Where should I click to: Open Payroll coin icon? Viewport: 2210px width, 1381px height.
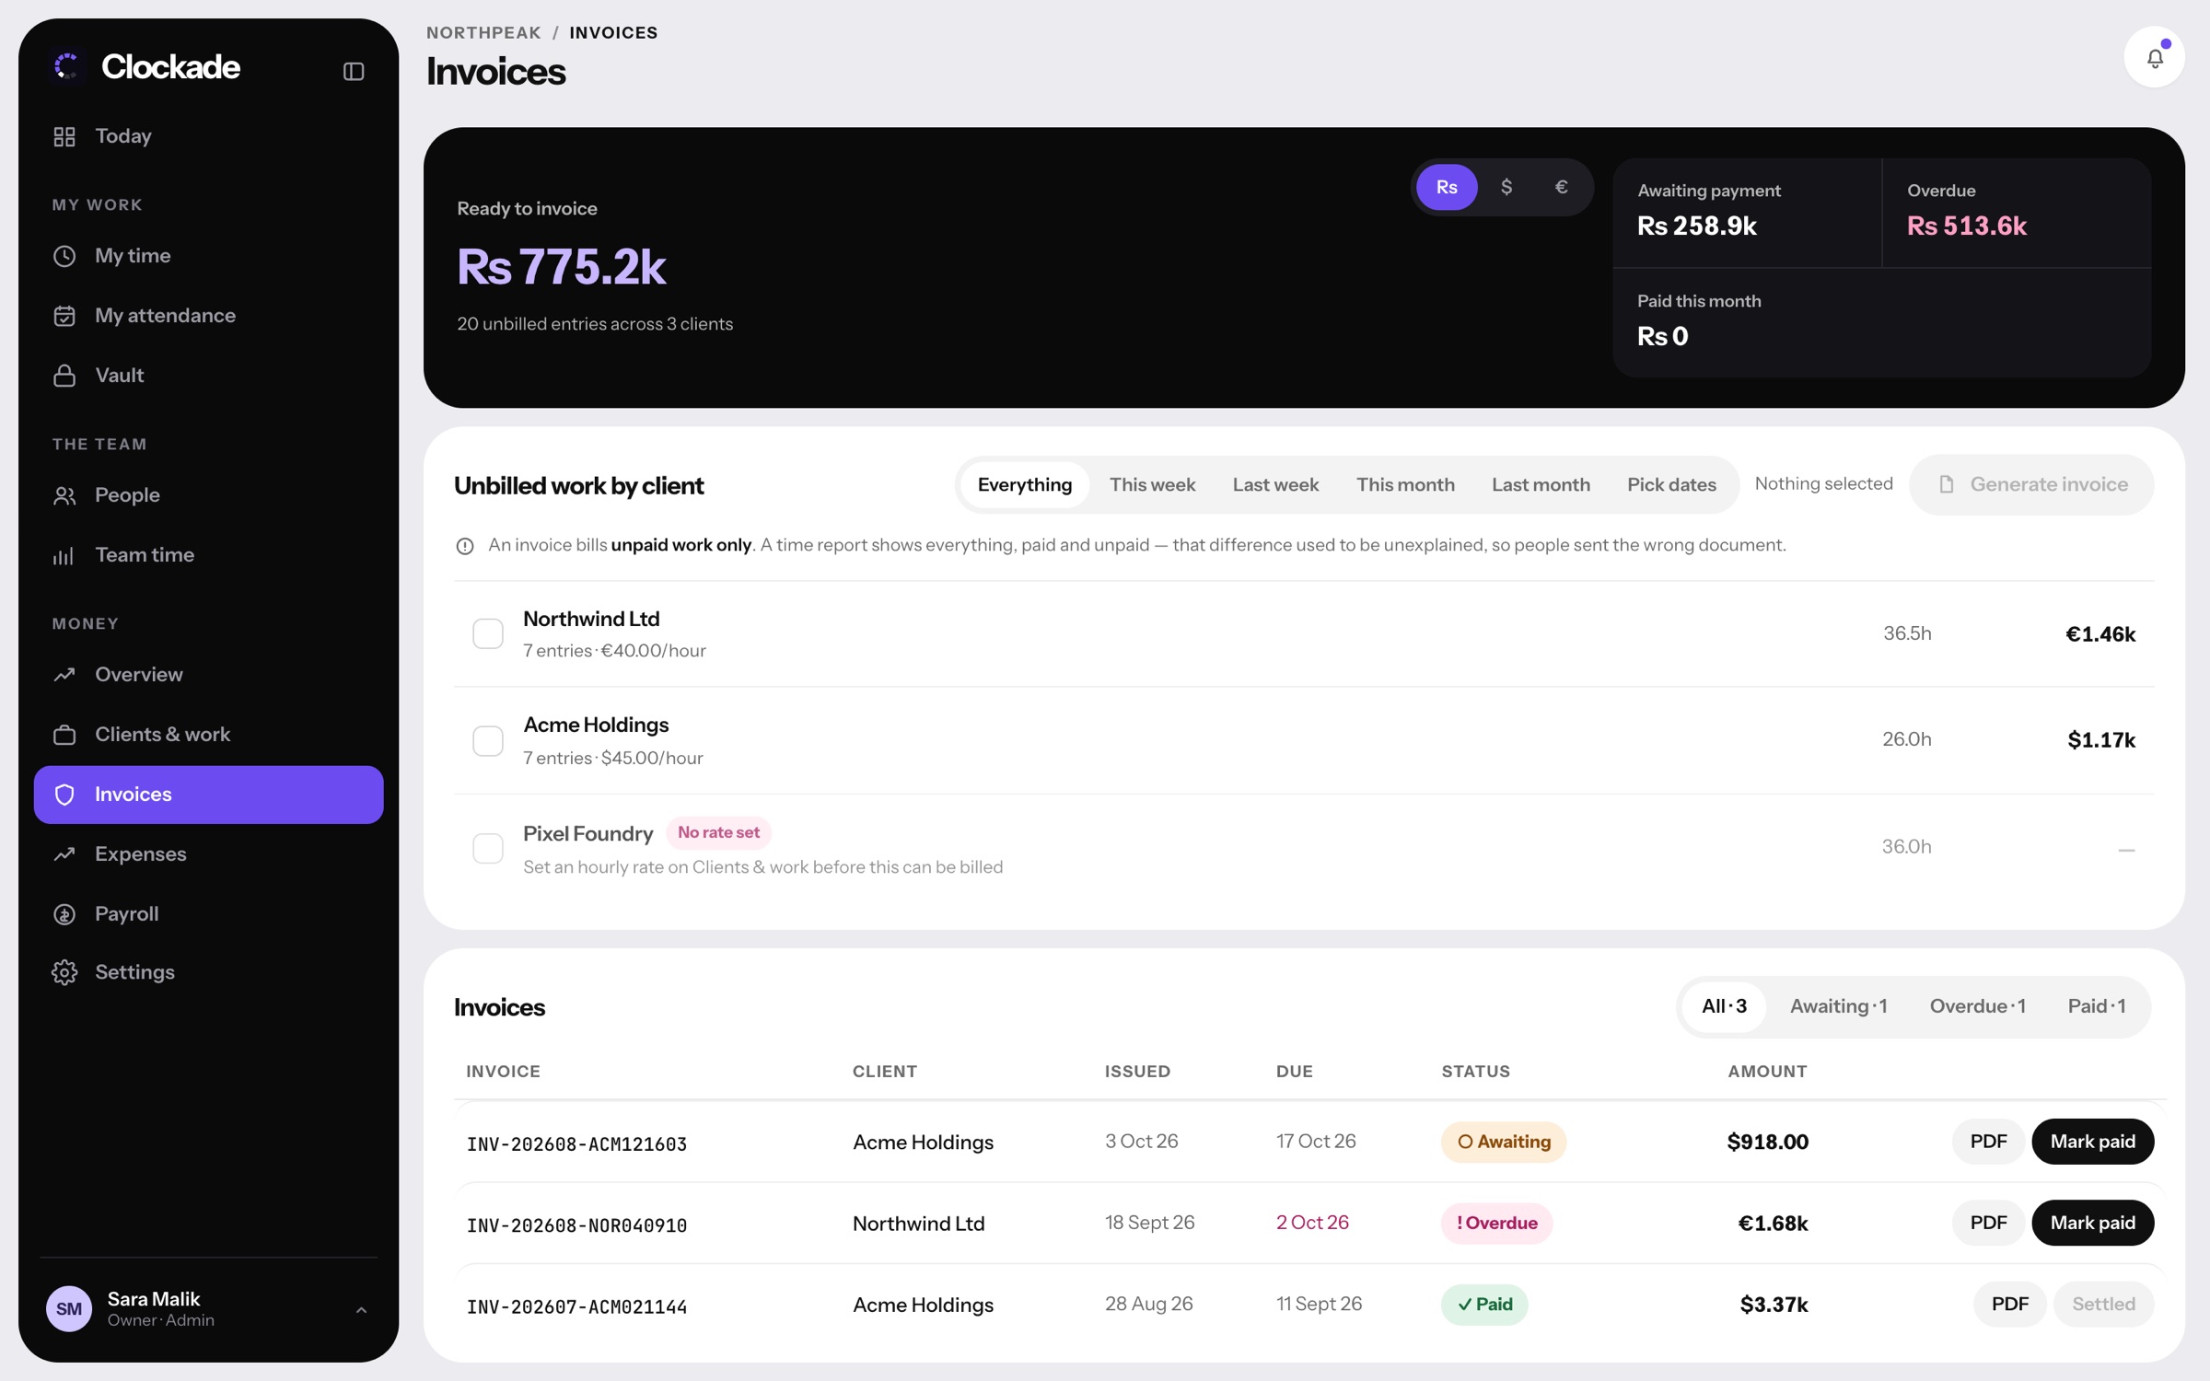[x=64, y=914]
